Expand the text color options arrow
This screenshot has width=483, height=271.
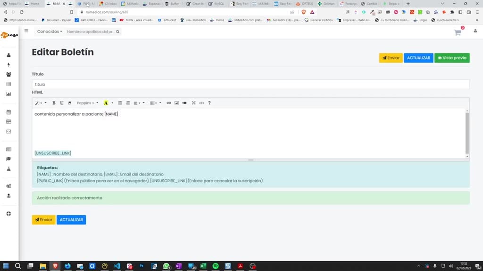click(x=112, y=103)
